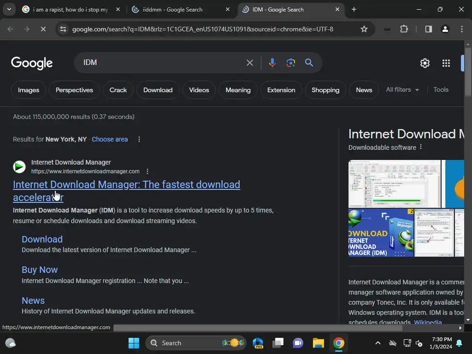Open location results options menu
472x354 pixels.
coord(139,139)
